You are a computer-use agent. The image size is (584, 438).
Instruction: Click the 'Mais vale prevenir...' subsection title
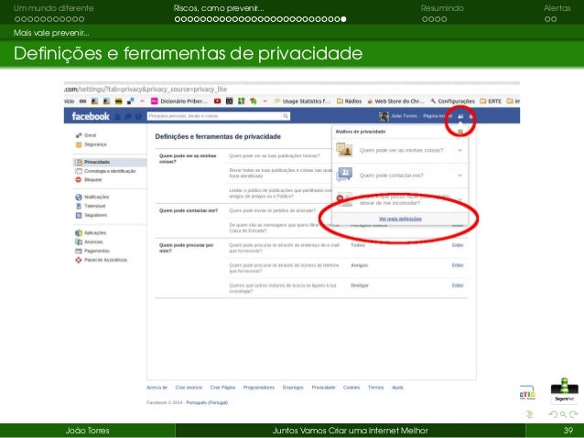[51, 33]
